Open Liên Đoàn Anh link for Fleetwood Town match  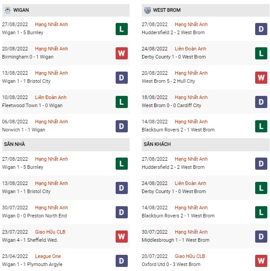coord(50,97)
